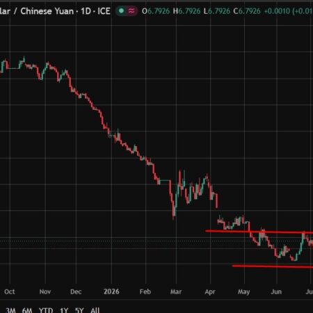Click the Nov label on time axis
Image resolution: width=313 pixels, height=313 pixels.
click(x=45, y=291)
